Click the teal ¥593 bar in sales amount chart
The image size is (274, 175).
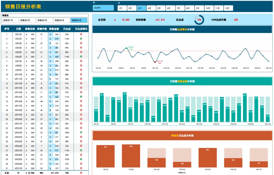pyautogui.click(x=125, y=107)
